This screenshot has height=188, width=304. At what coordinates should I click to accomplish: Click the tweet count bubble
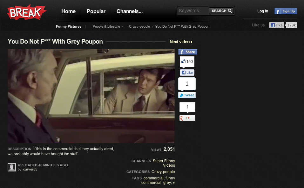pos(187,84)
